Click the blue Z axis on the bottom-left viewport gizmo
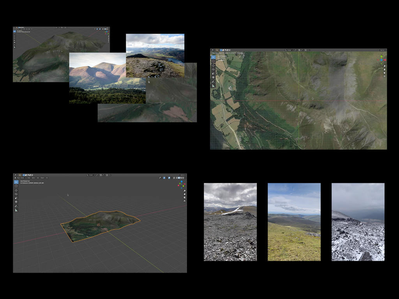The height and width of the screenshot is (299, 399). click(x=182, y=181)
